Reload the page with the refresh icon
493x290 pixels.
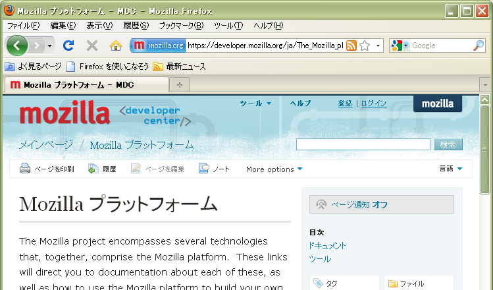pos(68,45)
